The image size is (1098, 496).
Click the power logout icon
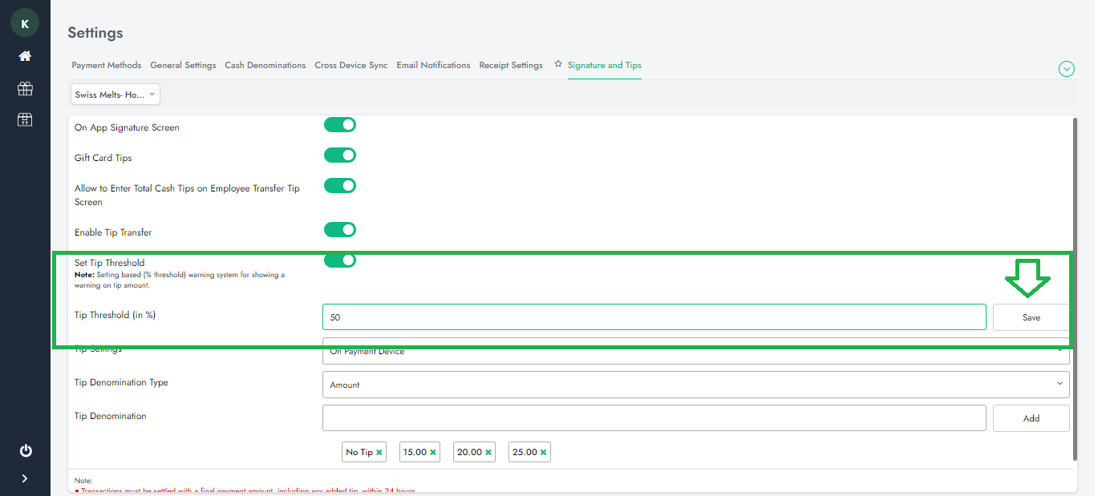coord(25,450)
